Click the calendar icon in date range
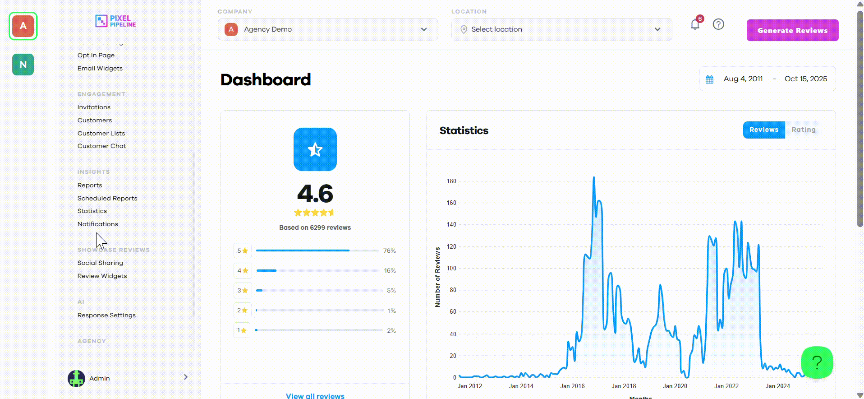 coord(709,79)
